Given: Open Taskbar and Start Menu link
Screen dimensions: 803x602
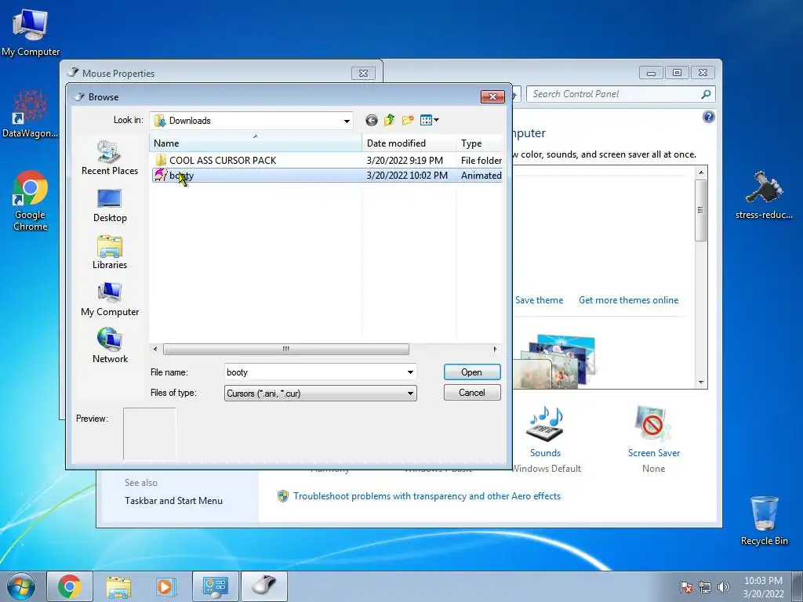Looking at the screenshot, I should (x=173, y=501).
